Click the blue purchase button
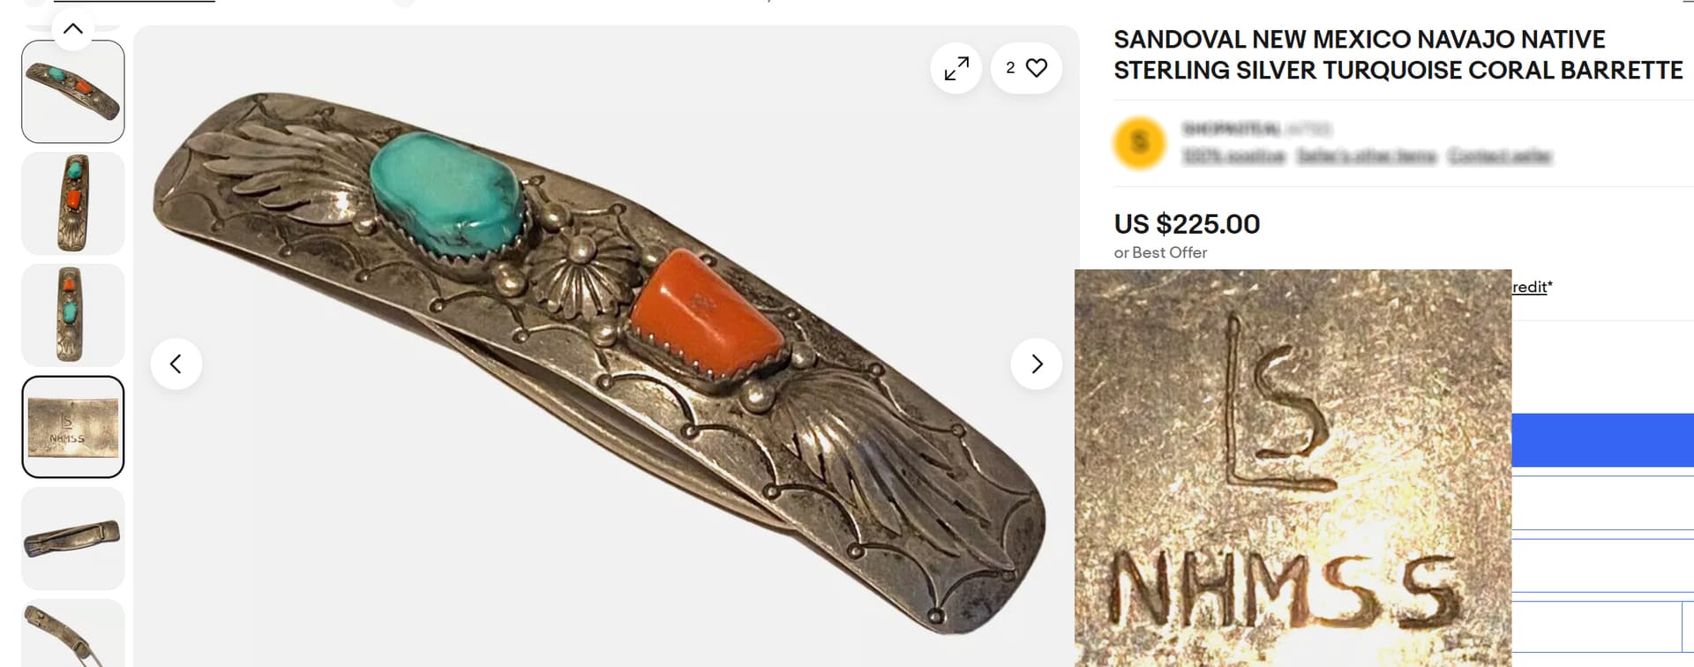This screenshot has height=667, width=1694. click(x=1602, y=439)
